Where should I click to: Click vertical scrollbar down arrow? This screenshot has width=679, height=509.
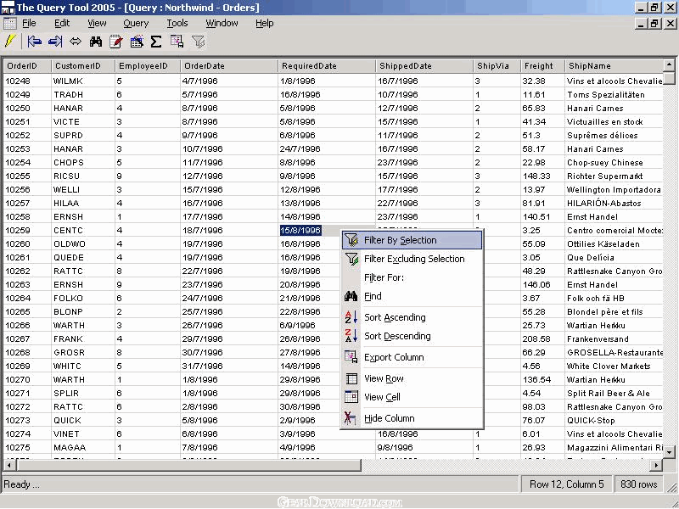669,452
